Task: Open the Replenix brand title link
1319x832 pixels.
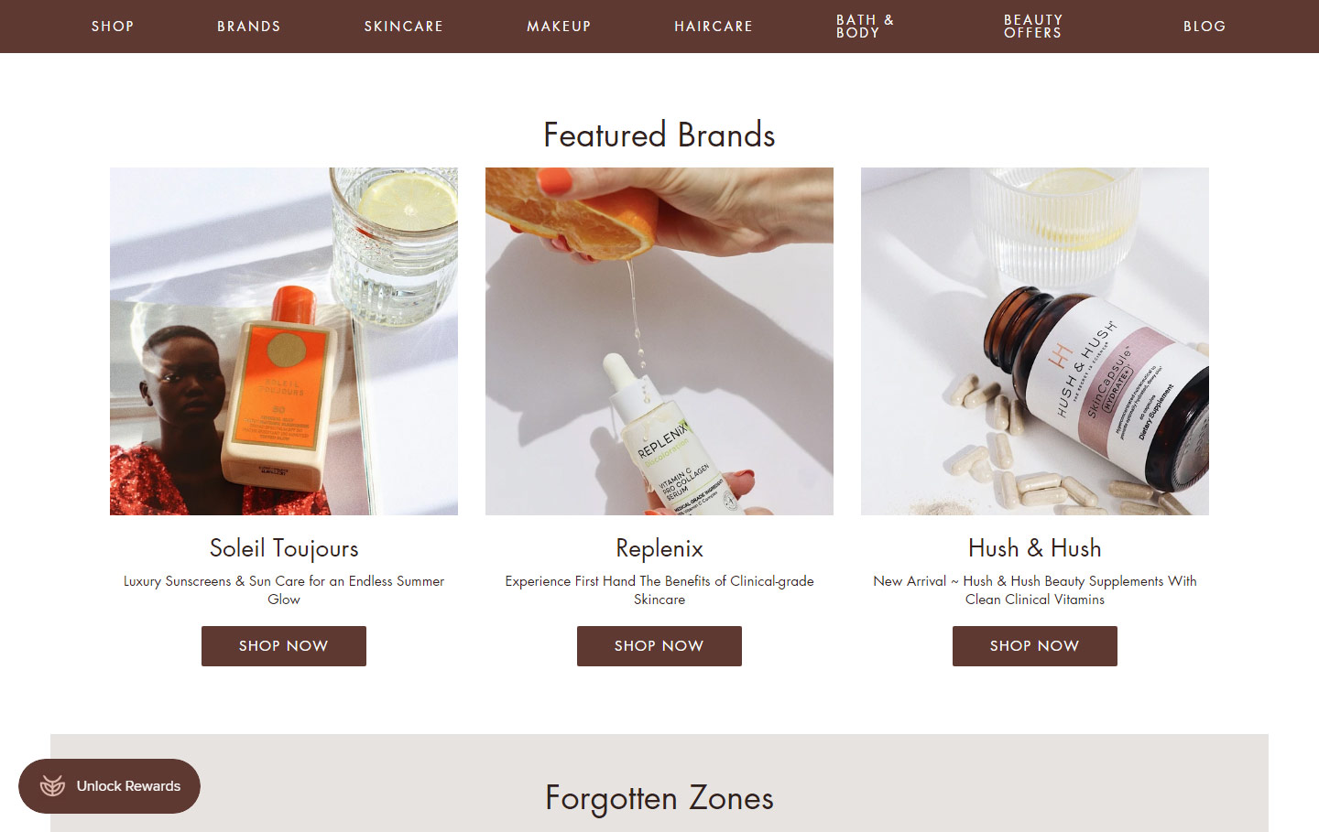Action: click(x=659, y=548)
